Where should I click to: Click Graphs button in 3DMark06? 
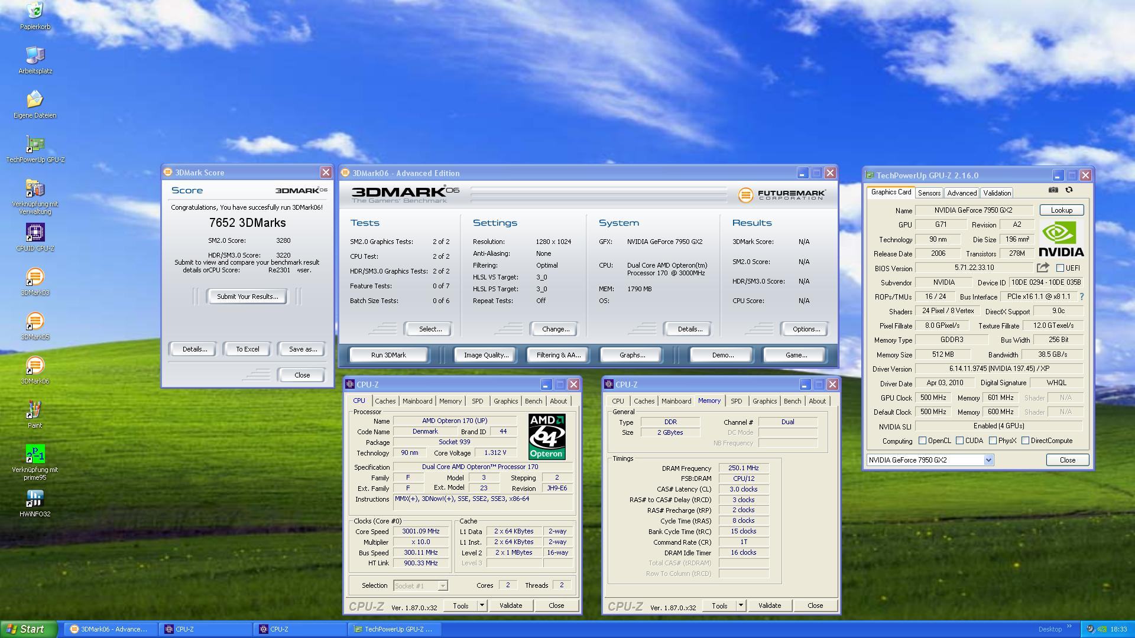632,355
